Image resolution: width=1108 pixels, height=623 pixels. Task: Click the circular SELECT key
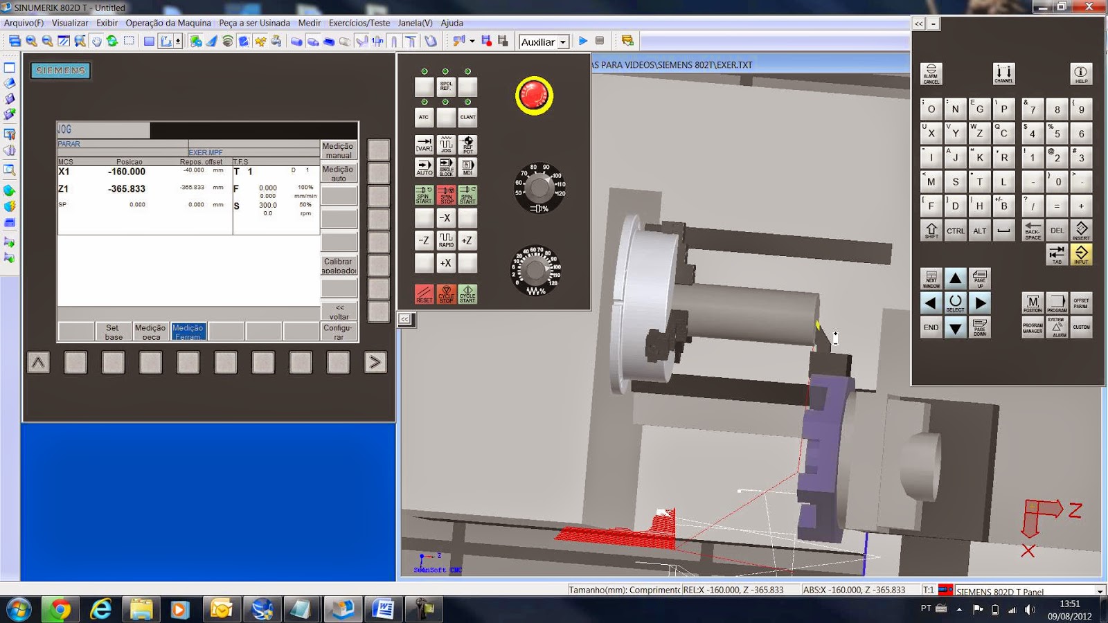[955, 303]
